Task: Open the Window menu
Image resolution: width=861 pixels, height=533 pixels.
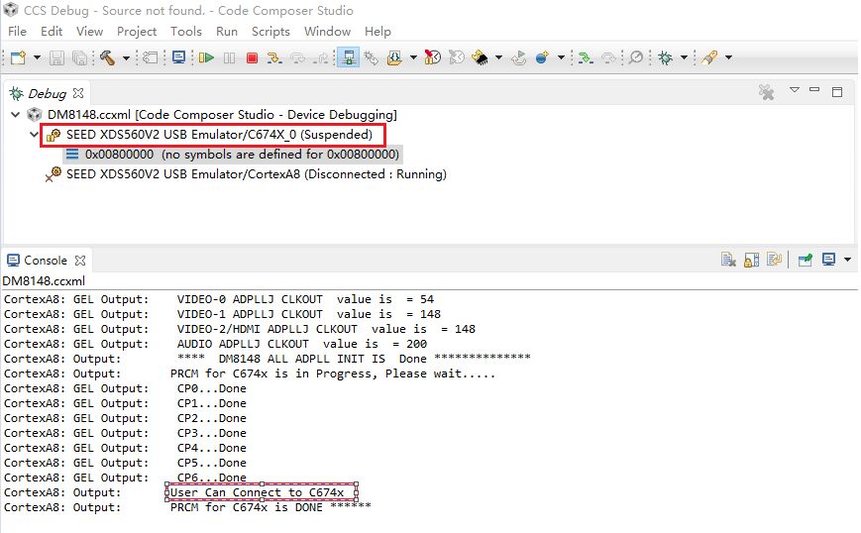Action: [327, 32]
